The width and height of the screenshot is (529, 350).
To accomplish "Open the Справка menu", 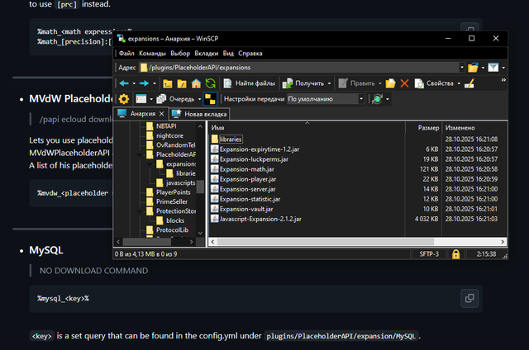I will click(x=250, y=53).
